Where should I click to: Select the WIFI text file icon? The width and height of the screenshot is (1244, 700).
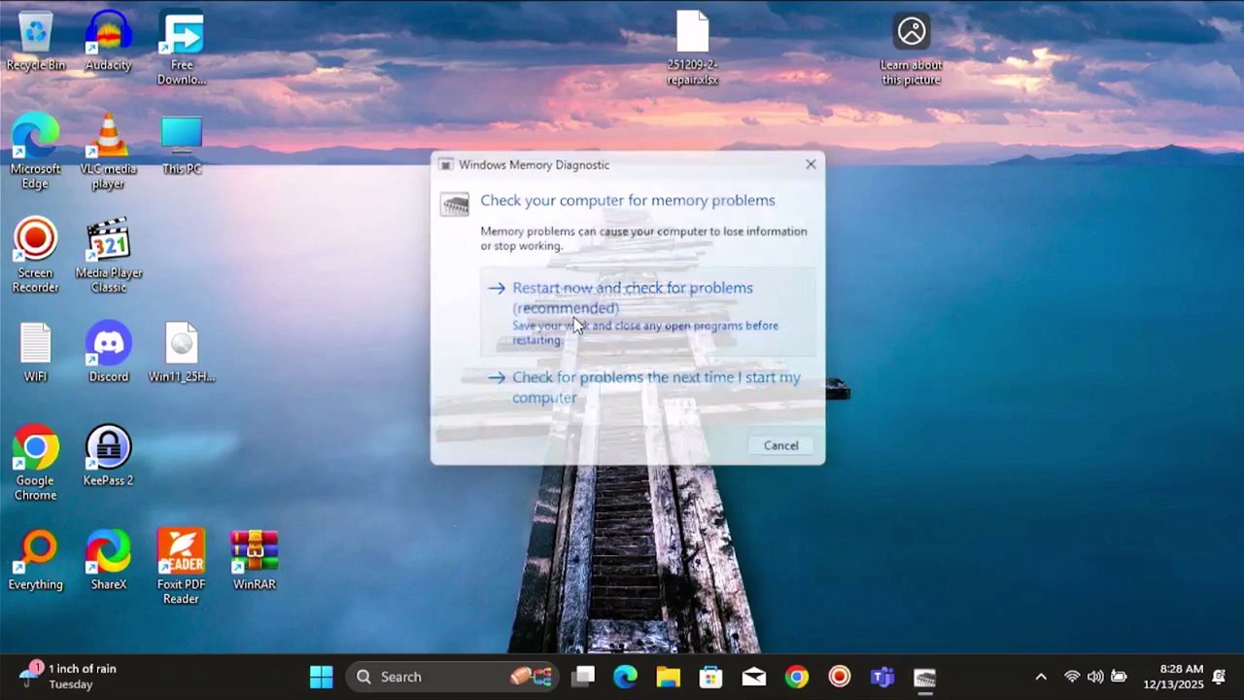(x=36, y=352)
